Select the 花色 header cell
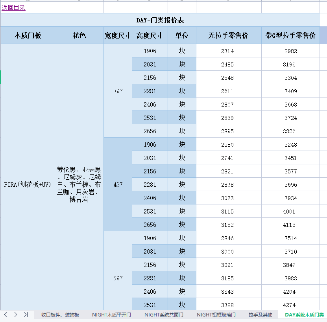327x322 pixels. (x=79, y=35)
